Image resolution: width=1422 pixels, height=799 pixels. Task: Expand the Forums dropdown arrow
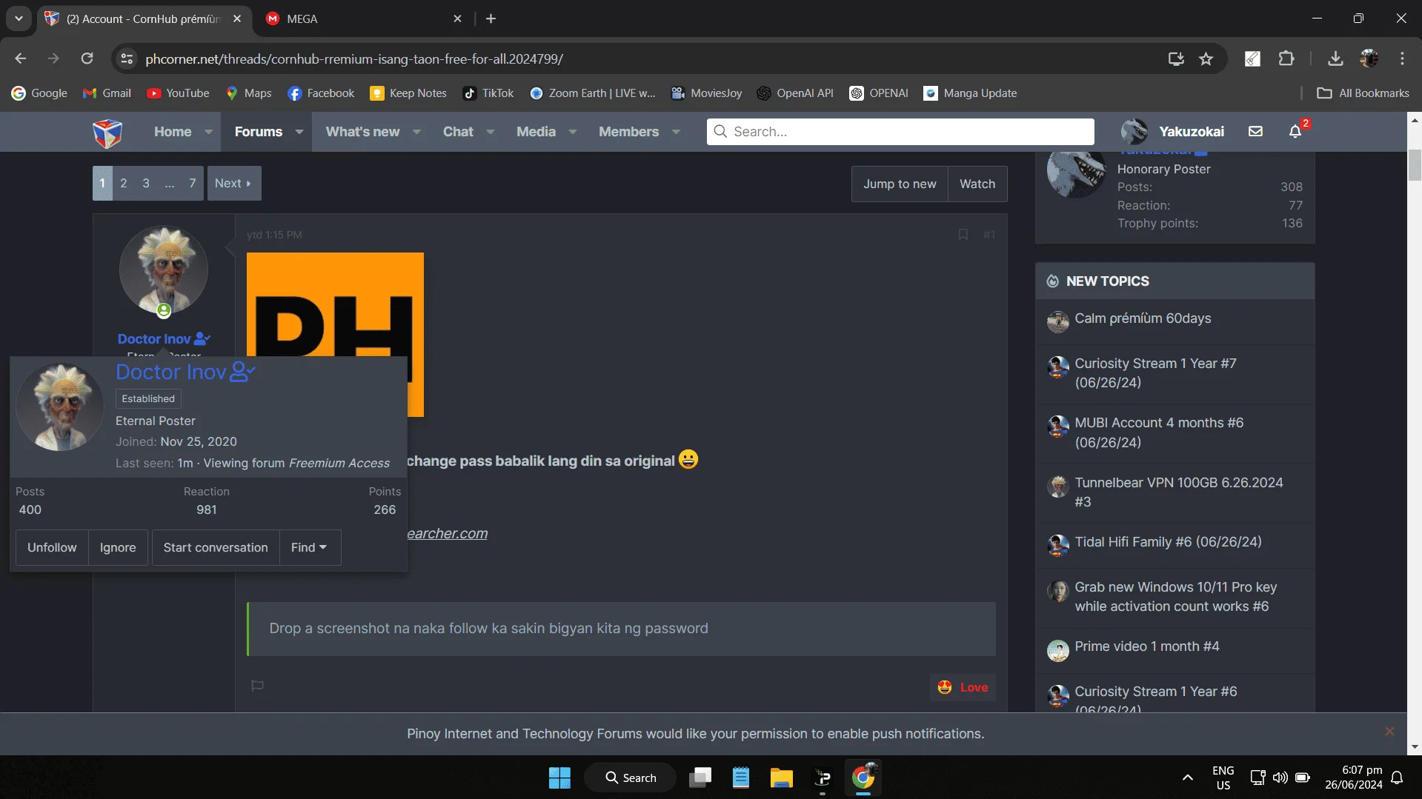point(299,132)
